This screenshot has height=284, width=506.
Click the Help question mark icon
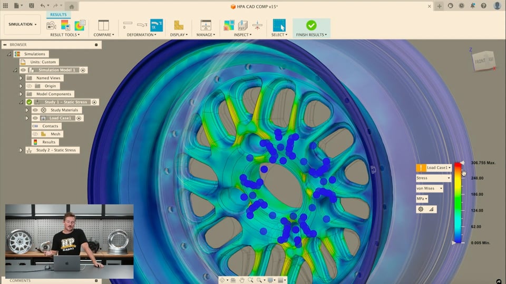pos(483,5)
